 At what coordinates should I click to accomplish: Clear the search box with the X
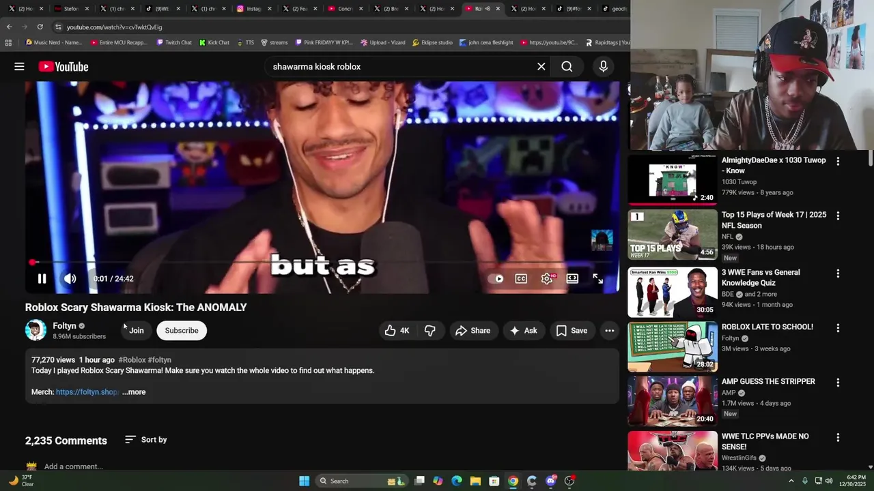(541, 66)
